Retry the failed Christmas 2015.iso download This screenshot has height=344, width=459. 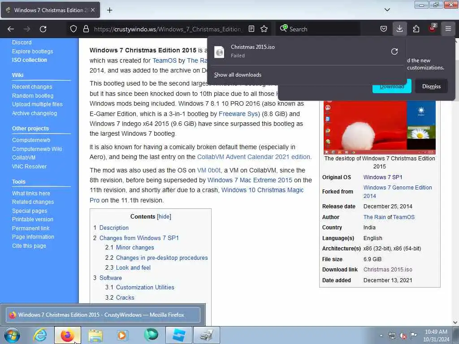(394, 52)
